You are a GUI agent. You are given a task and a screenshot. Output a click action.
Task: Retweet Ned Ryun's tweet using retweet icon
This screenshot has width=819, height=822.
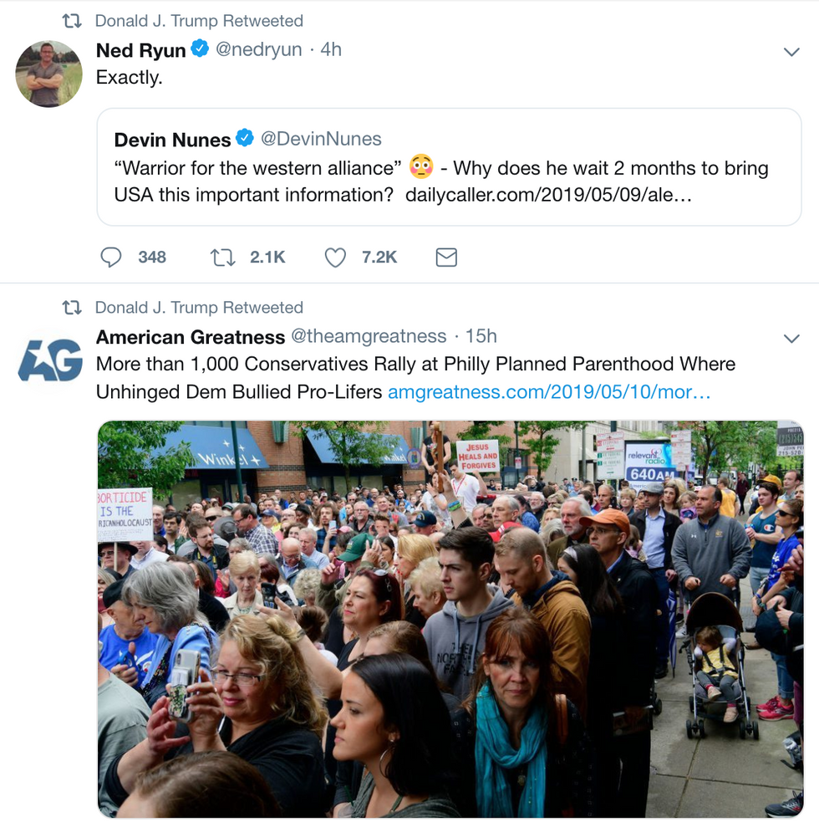coord(222,258)
